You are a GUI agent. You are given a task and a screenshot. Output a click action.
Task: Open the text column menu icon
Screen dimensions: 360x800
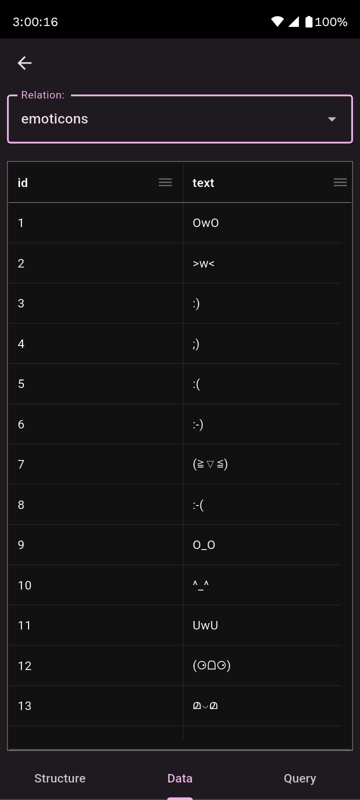[340, 182]
